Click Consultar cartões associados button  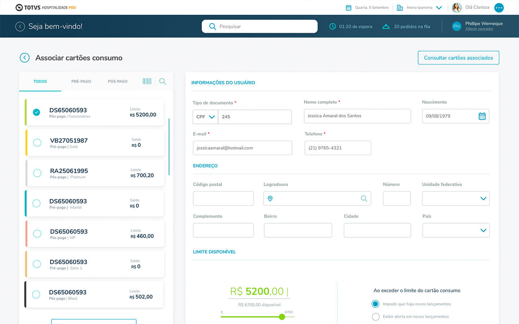tap(458, 58)
